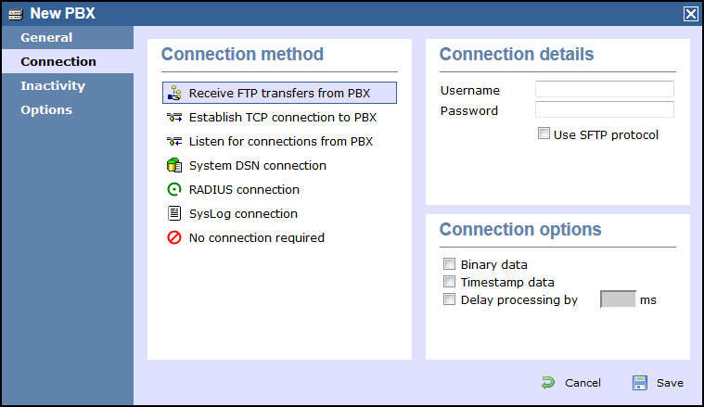
Task: Open the General tab
Action: coord(46,38)
